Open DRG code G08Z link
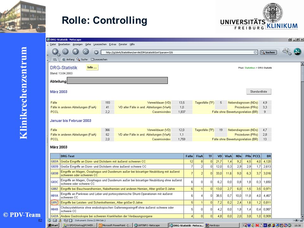 55,189
